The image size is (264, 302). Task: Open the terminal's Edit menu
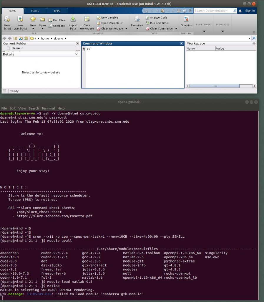12,108
